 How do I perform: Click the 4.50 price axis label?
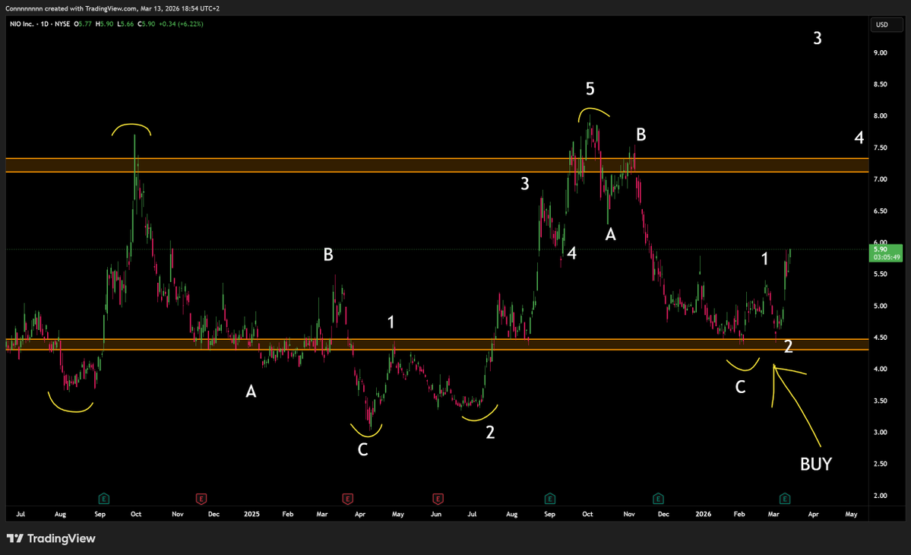tap(880, 338)
